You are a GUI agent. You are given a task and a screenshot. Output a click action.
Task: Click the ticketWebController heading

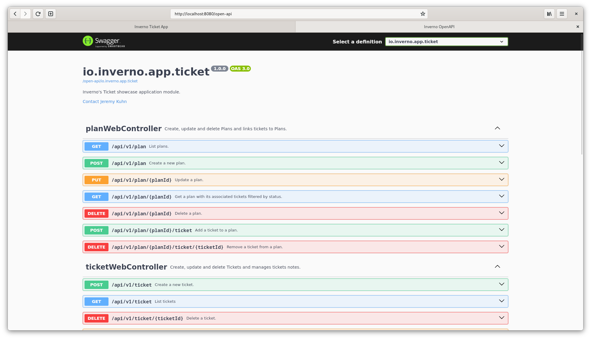click(x=126, y=267)
